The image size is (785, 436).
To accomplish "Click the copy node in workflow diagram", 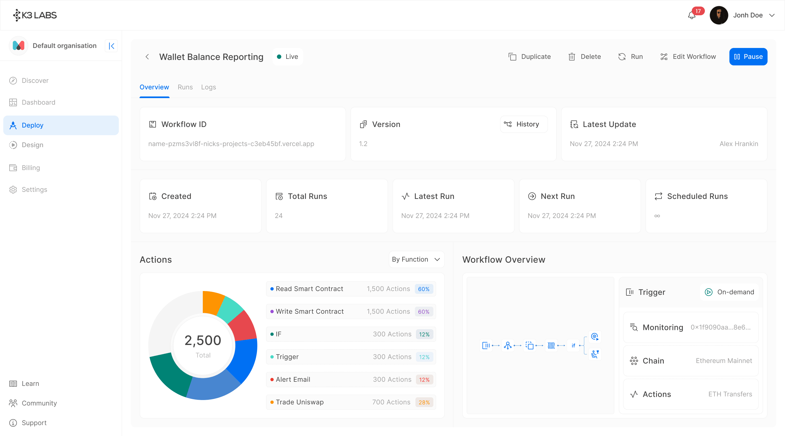I will (x=529, y=345).
